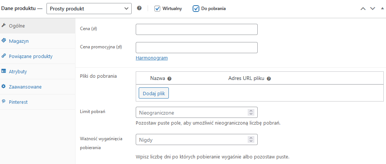This screenshot has height=164, width=386.
Task: Switch to the Atrybuty tab
Action: coord(38,72)
